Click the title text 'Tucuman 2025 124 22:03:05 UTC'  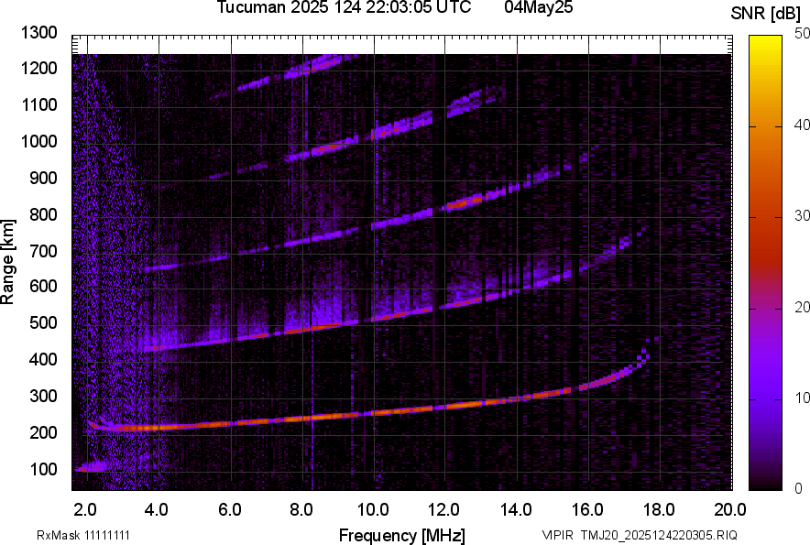pyautogui.click(x=344, y=6)
